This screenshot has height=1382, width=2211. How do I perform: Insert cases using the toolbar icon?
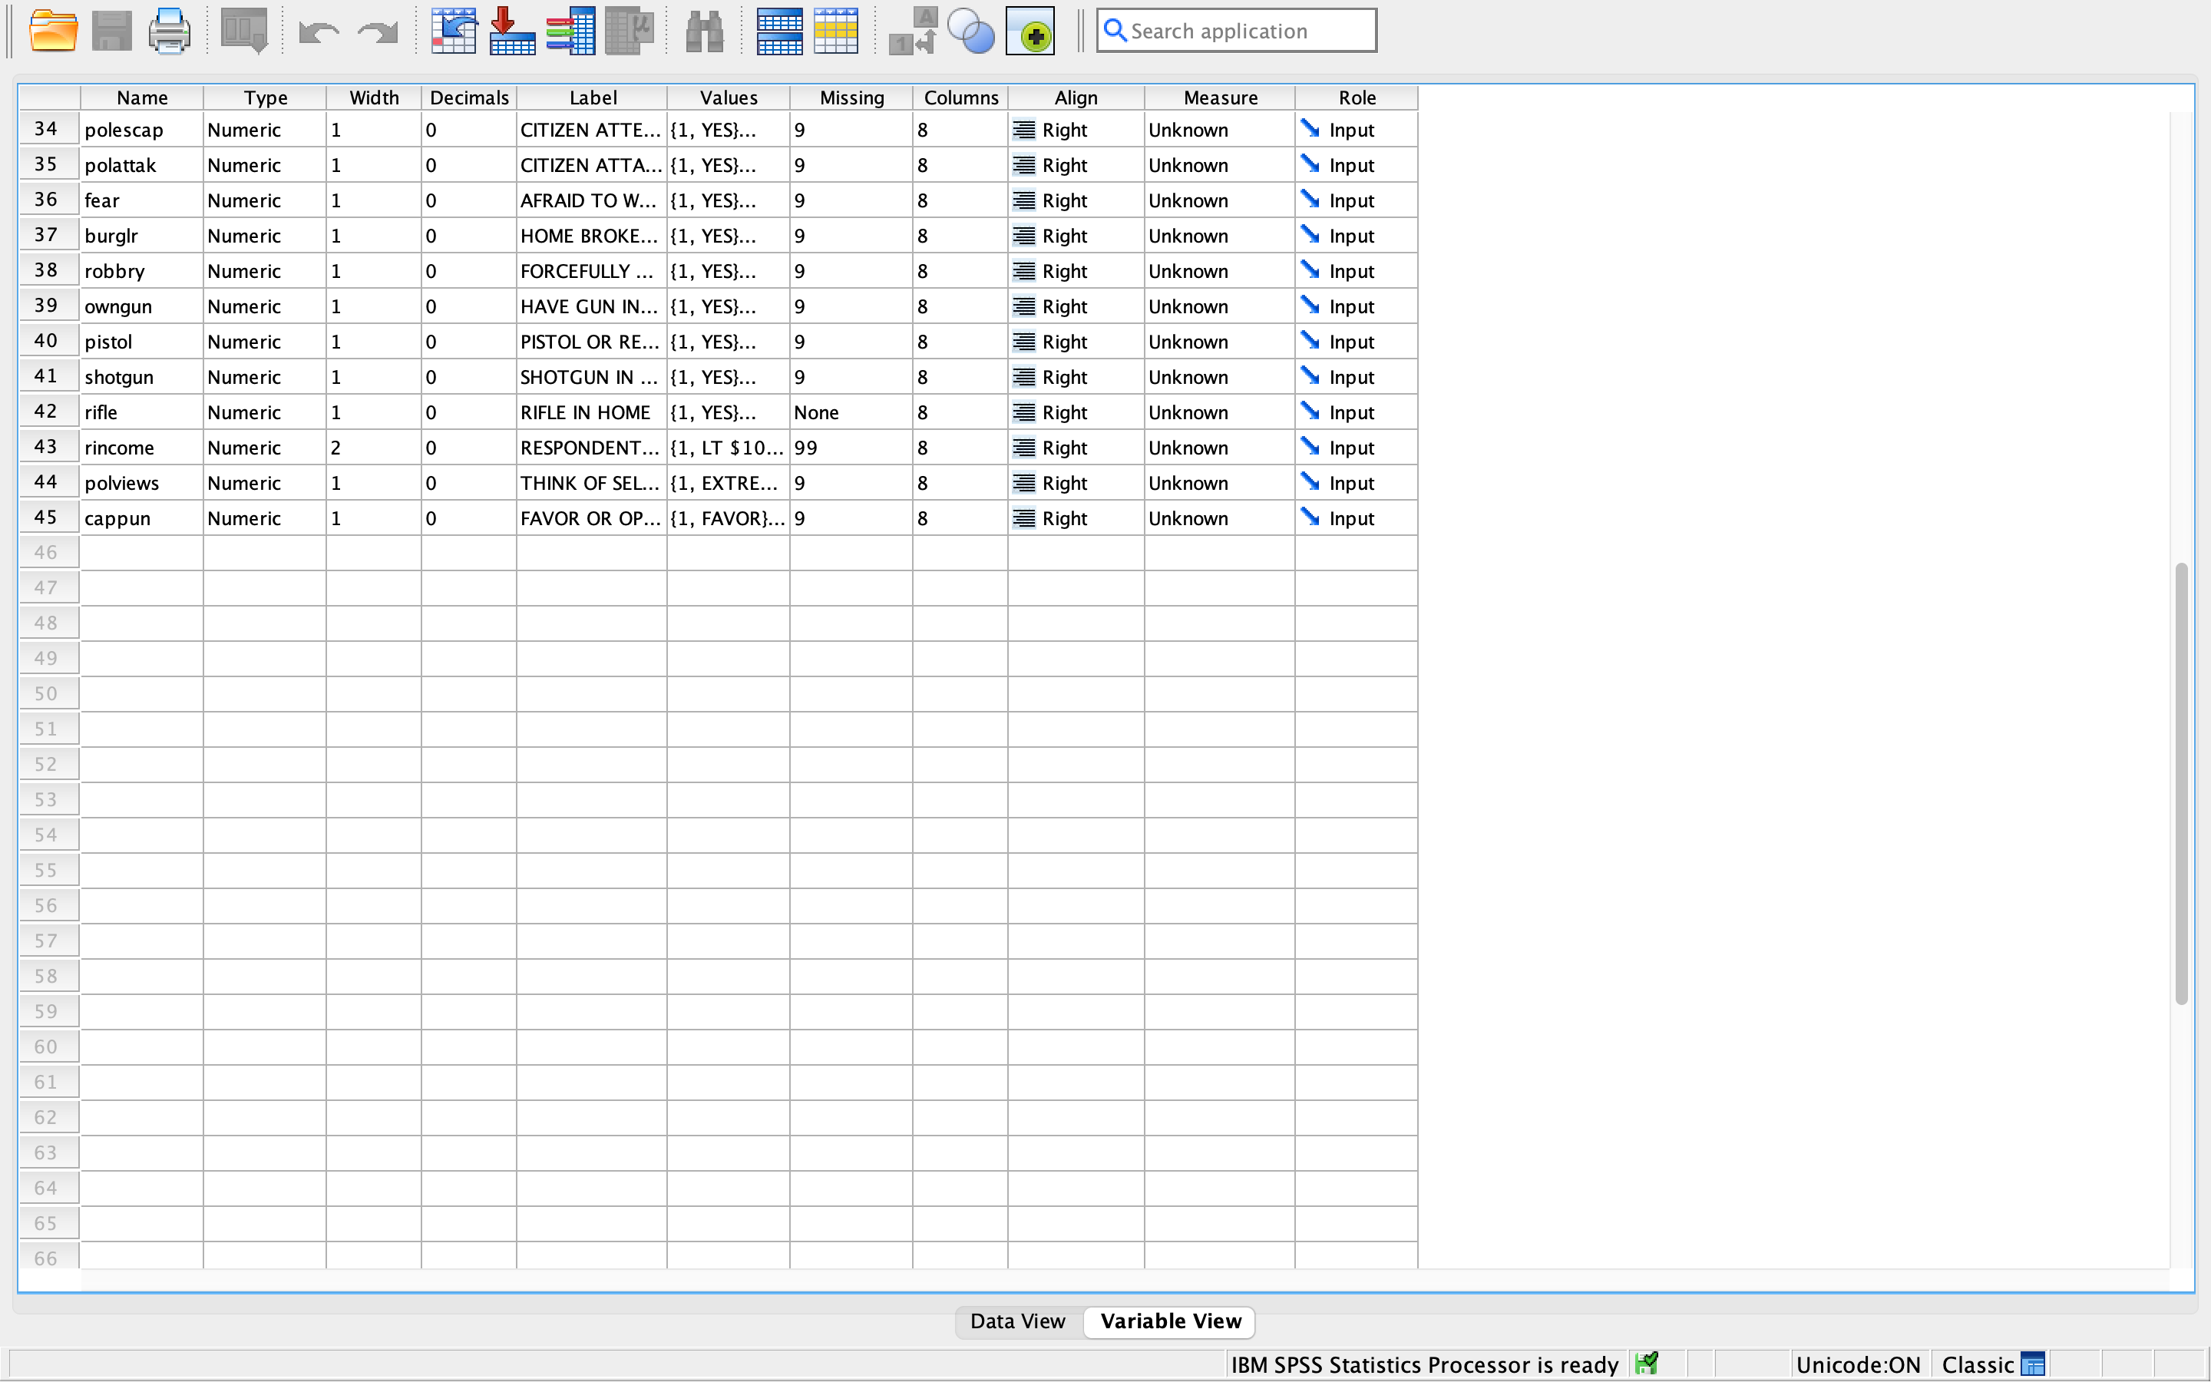778,30
